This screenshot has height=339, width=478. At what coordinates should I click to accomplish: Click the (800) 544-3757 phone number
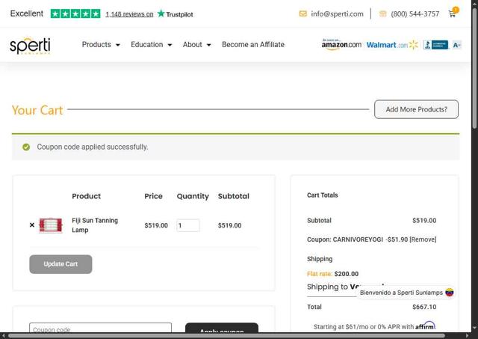click(415, 13)
